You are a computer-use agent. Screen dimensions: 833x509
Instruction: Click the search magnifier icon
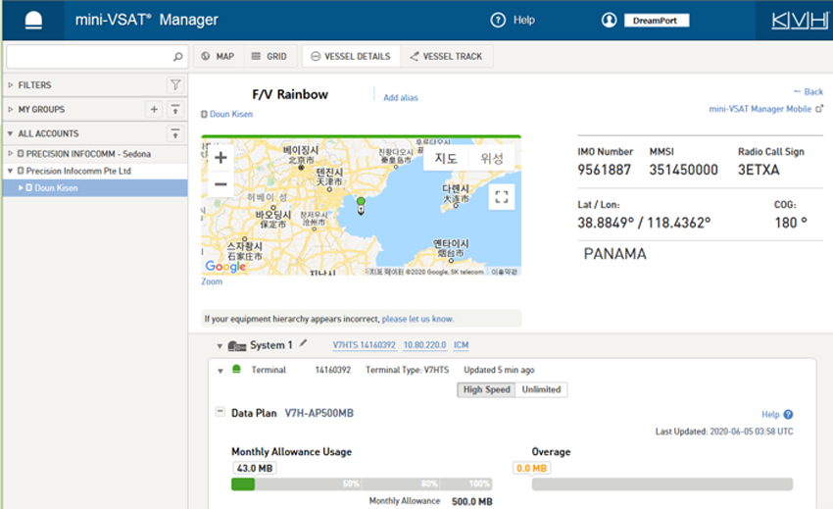pyautogui.click(x=178, y=56)
